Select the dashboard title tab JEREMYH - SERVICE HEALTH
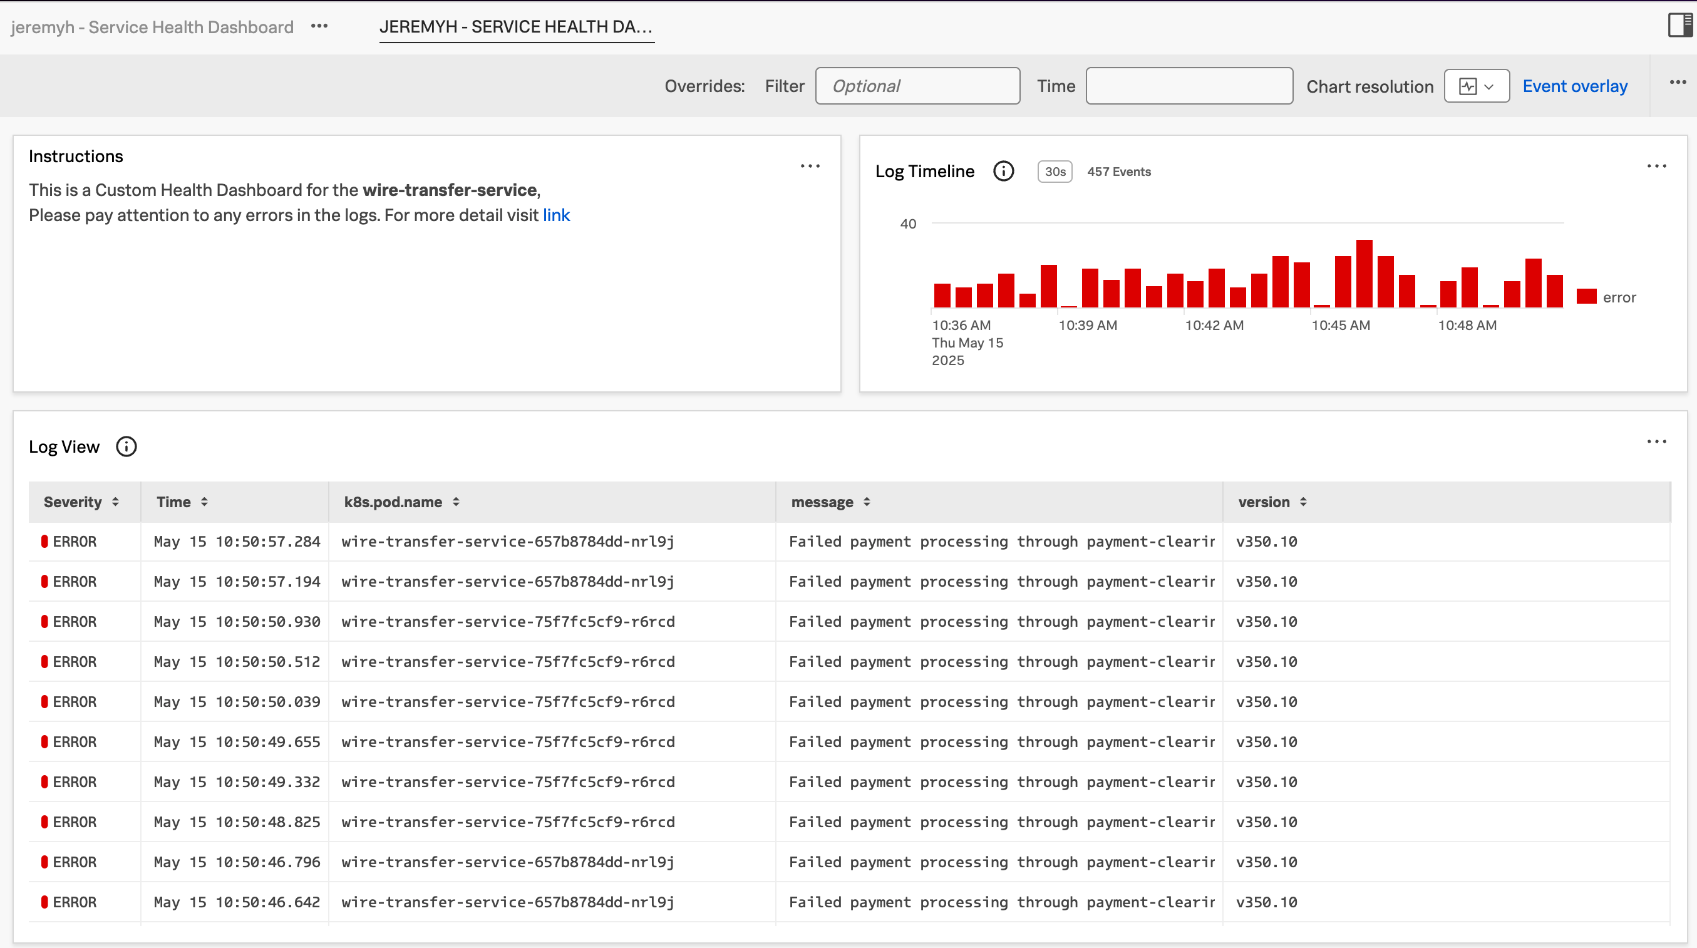Image resolution: width=1697 pixels, height=948 pixels. click(517, 27)
